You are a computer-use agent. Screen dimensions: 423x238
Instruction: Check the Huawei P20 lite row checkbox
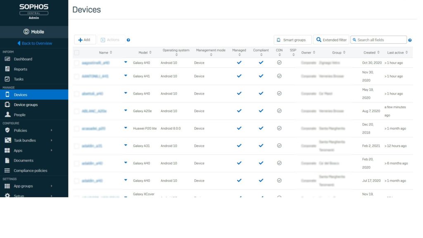(x=77, y=129)
